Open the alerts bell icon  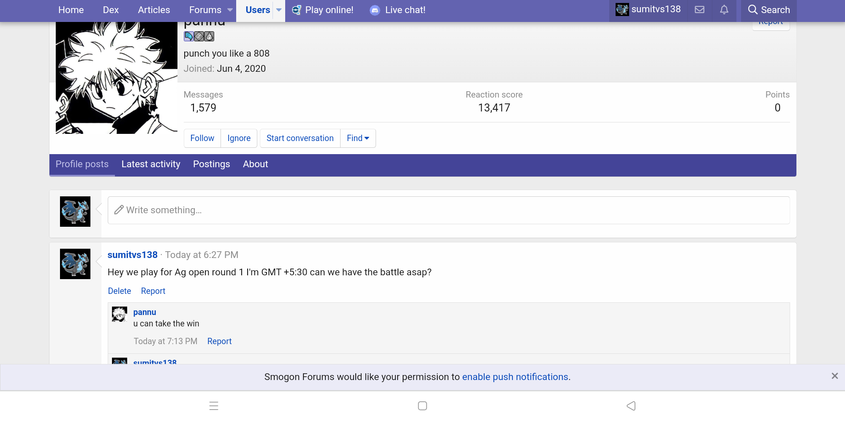724,10
